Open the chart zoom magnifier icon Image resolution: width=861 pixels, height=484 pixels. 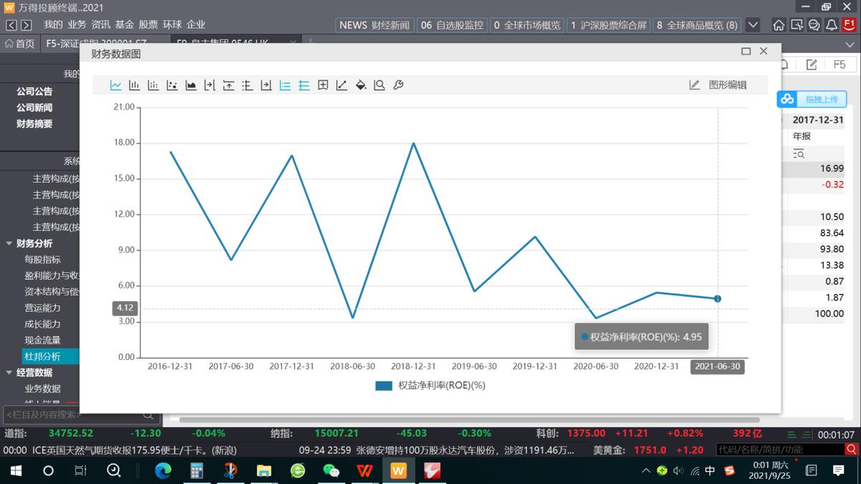[x=380, y=85]
